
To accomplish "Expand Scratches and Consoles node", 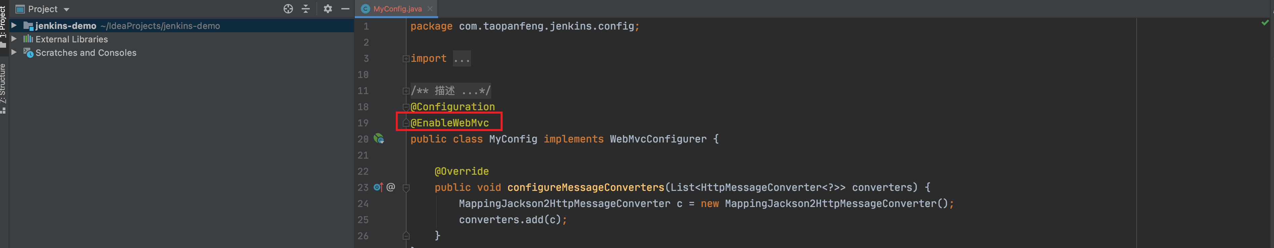I will 14,52.
